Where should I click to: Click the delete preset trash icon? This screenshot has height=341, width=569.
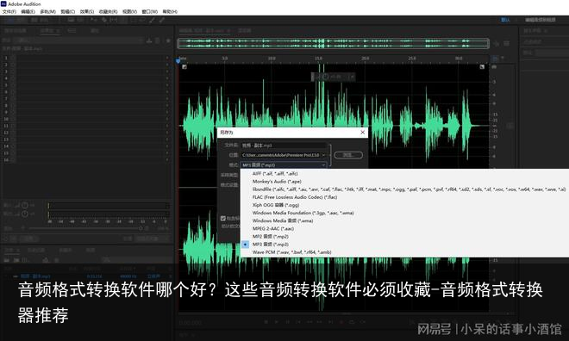(x=158, y=40)
